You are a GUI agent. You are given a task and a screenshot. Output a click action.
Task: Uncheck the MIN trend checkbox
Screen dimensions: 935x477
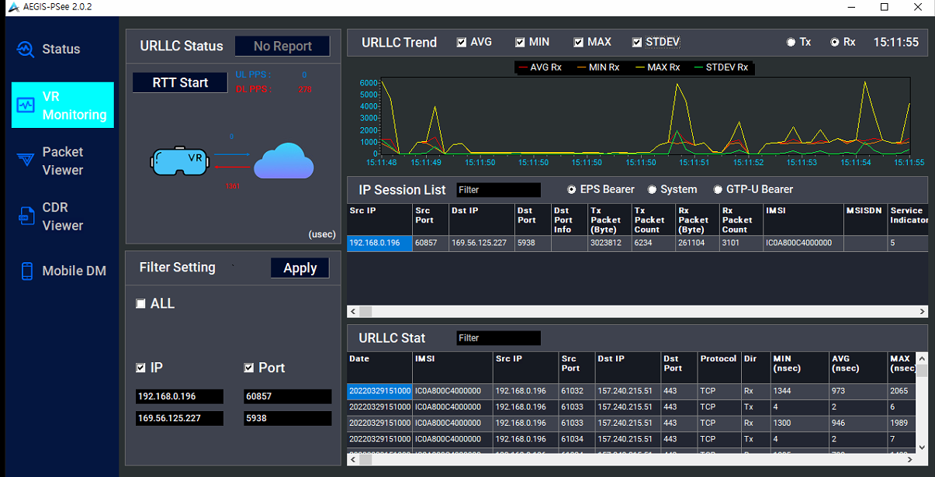click(x=520, y=42)
